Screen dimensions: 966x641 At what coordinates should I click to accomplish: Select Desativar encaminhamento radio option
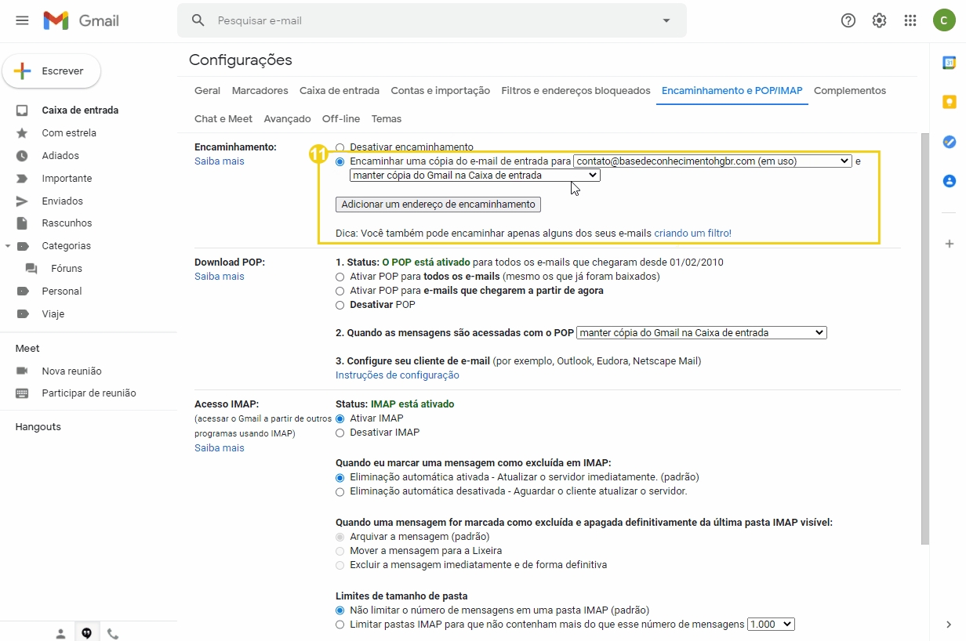tap(340, 147)
